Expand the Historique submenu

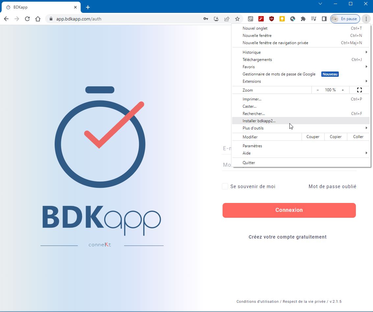pos(301,52)
